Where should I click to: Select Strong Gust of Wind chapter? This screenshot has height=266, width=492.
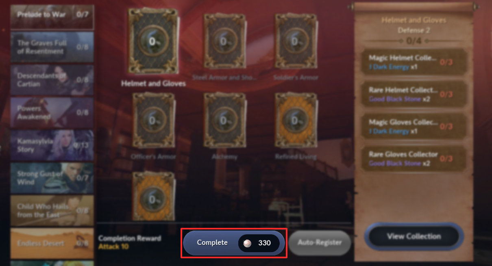coord(52,178)
